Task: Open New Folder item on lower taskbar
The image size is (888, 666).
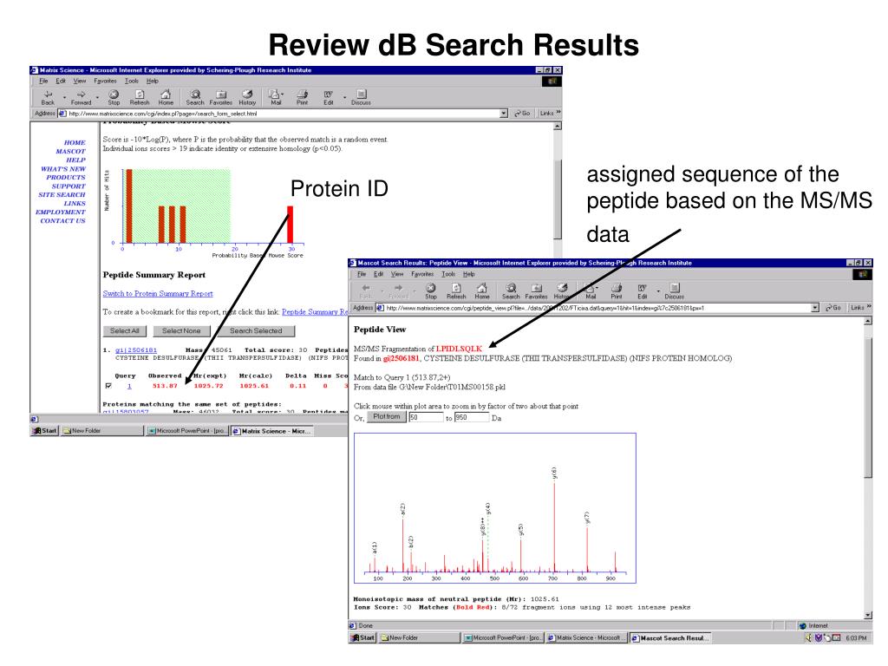Action: 420,637
